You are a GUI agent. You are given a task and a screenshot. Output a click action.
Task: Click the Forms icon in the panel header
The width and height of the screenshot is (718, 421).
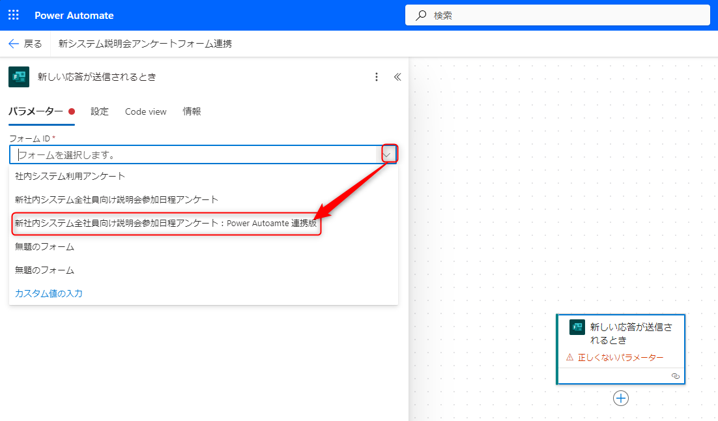pos(19,77)
